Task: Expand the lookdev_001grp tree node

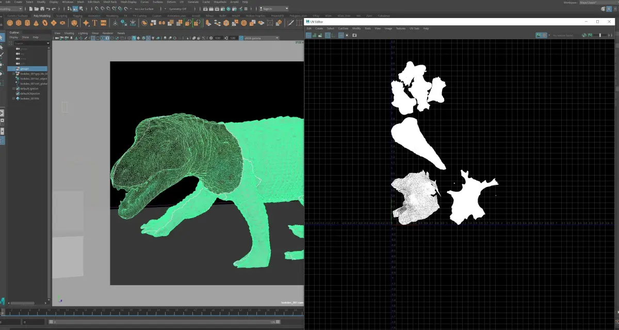Action: 13,74
